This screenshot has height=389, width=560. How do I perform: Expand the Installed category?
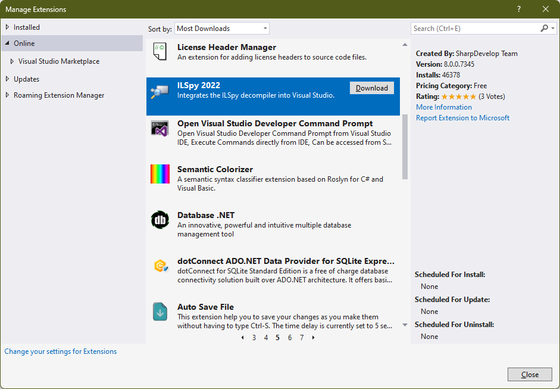coord(8,27)
